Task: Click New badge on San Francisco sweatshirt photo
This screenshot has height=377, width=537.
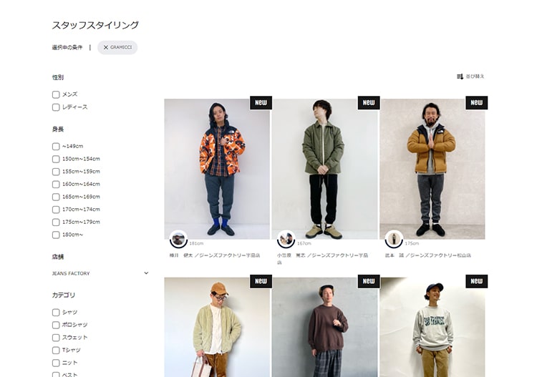Action: pos(476,281)
